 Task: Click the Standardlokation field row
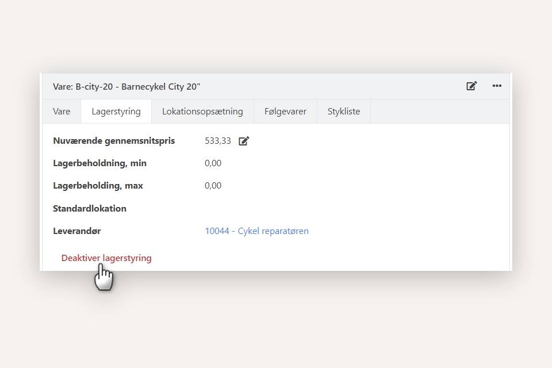[90, 208]
